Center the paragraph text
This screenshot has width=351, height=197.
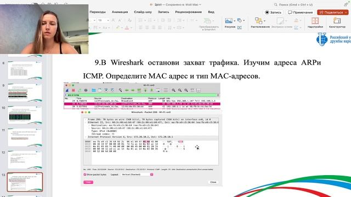click(147, 28)
